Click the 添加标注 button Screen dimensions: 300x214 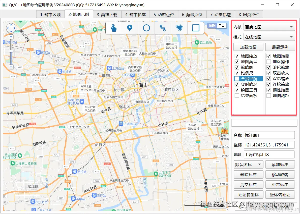click(x=280, y=164)
